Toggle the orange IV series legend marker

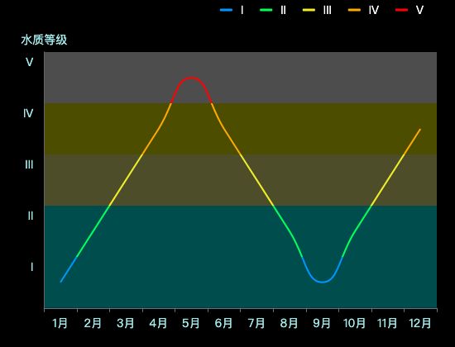tap(354, 10)
